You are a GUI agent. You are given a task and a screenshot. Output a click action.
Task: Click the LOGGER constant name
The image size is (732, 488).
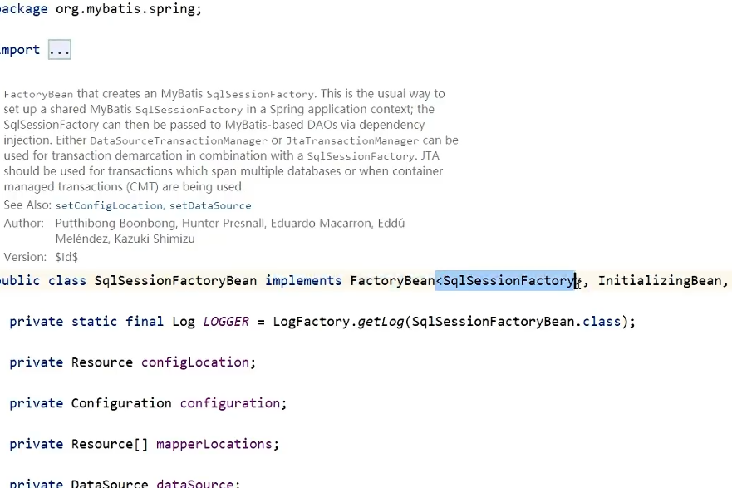226,322
